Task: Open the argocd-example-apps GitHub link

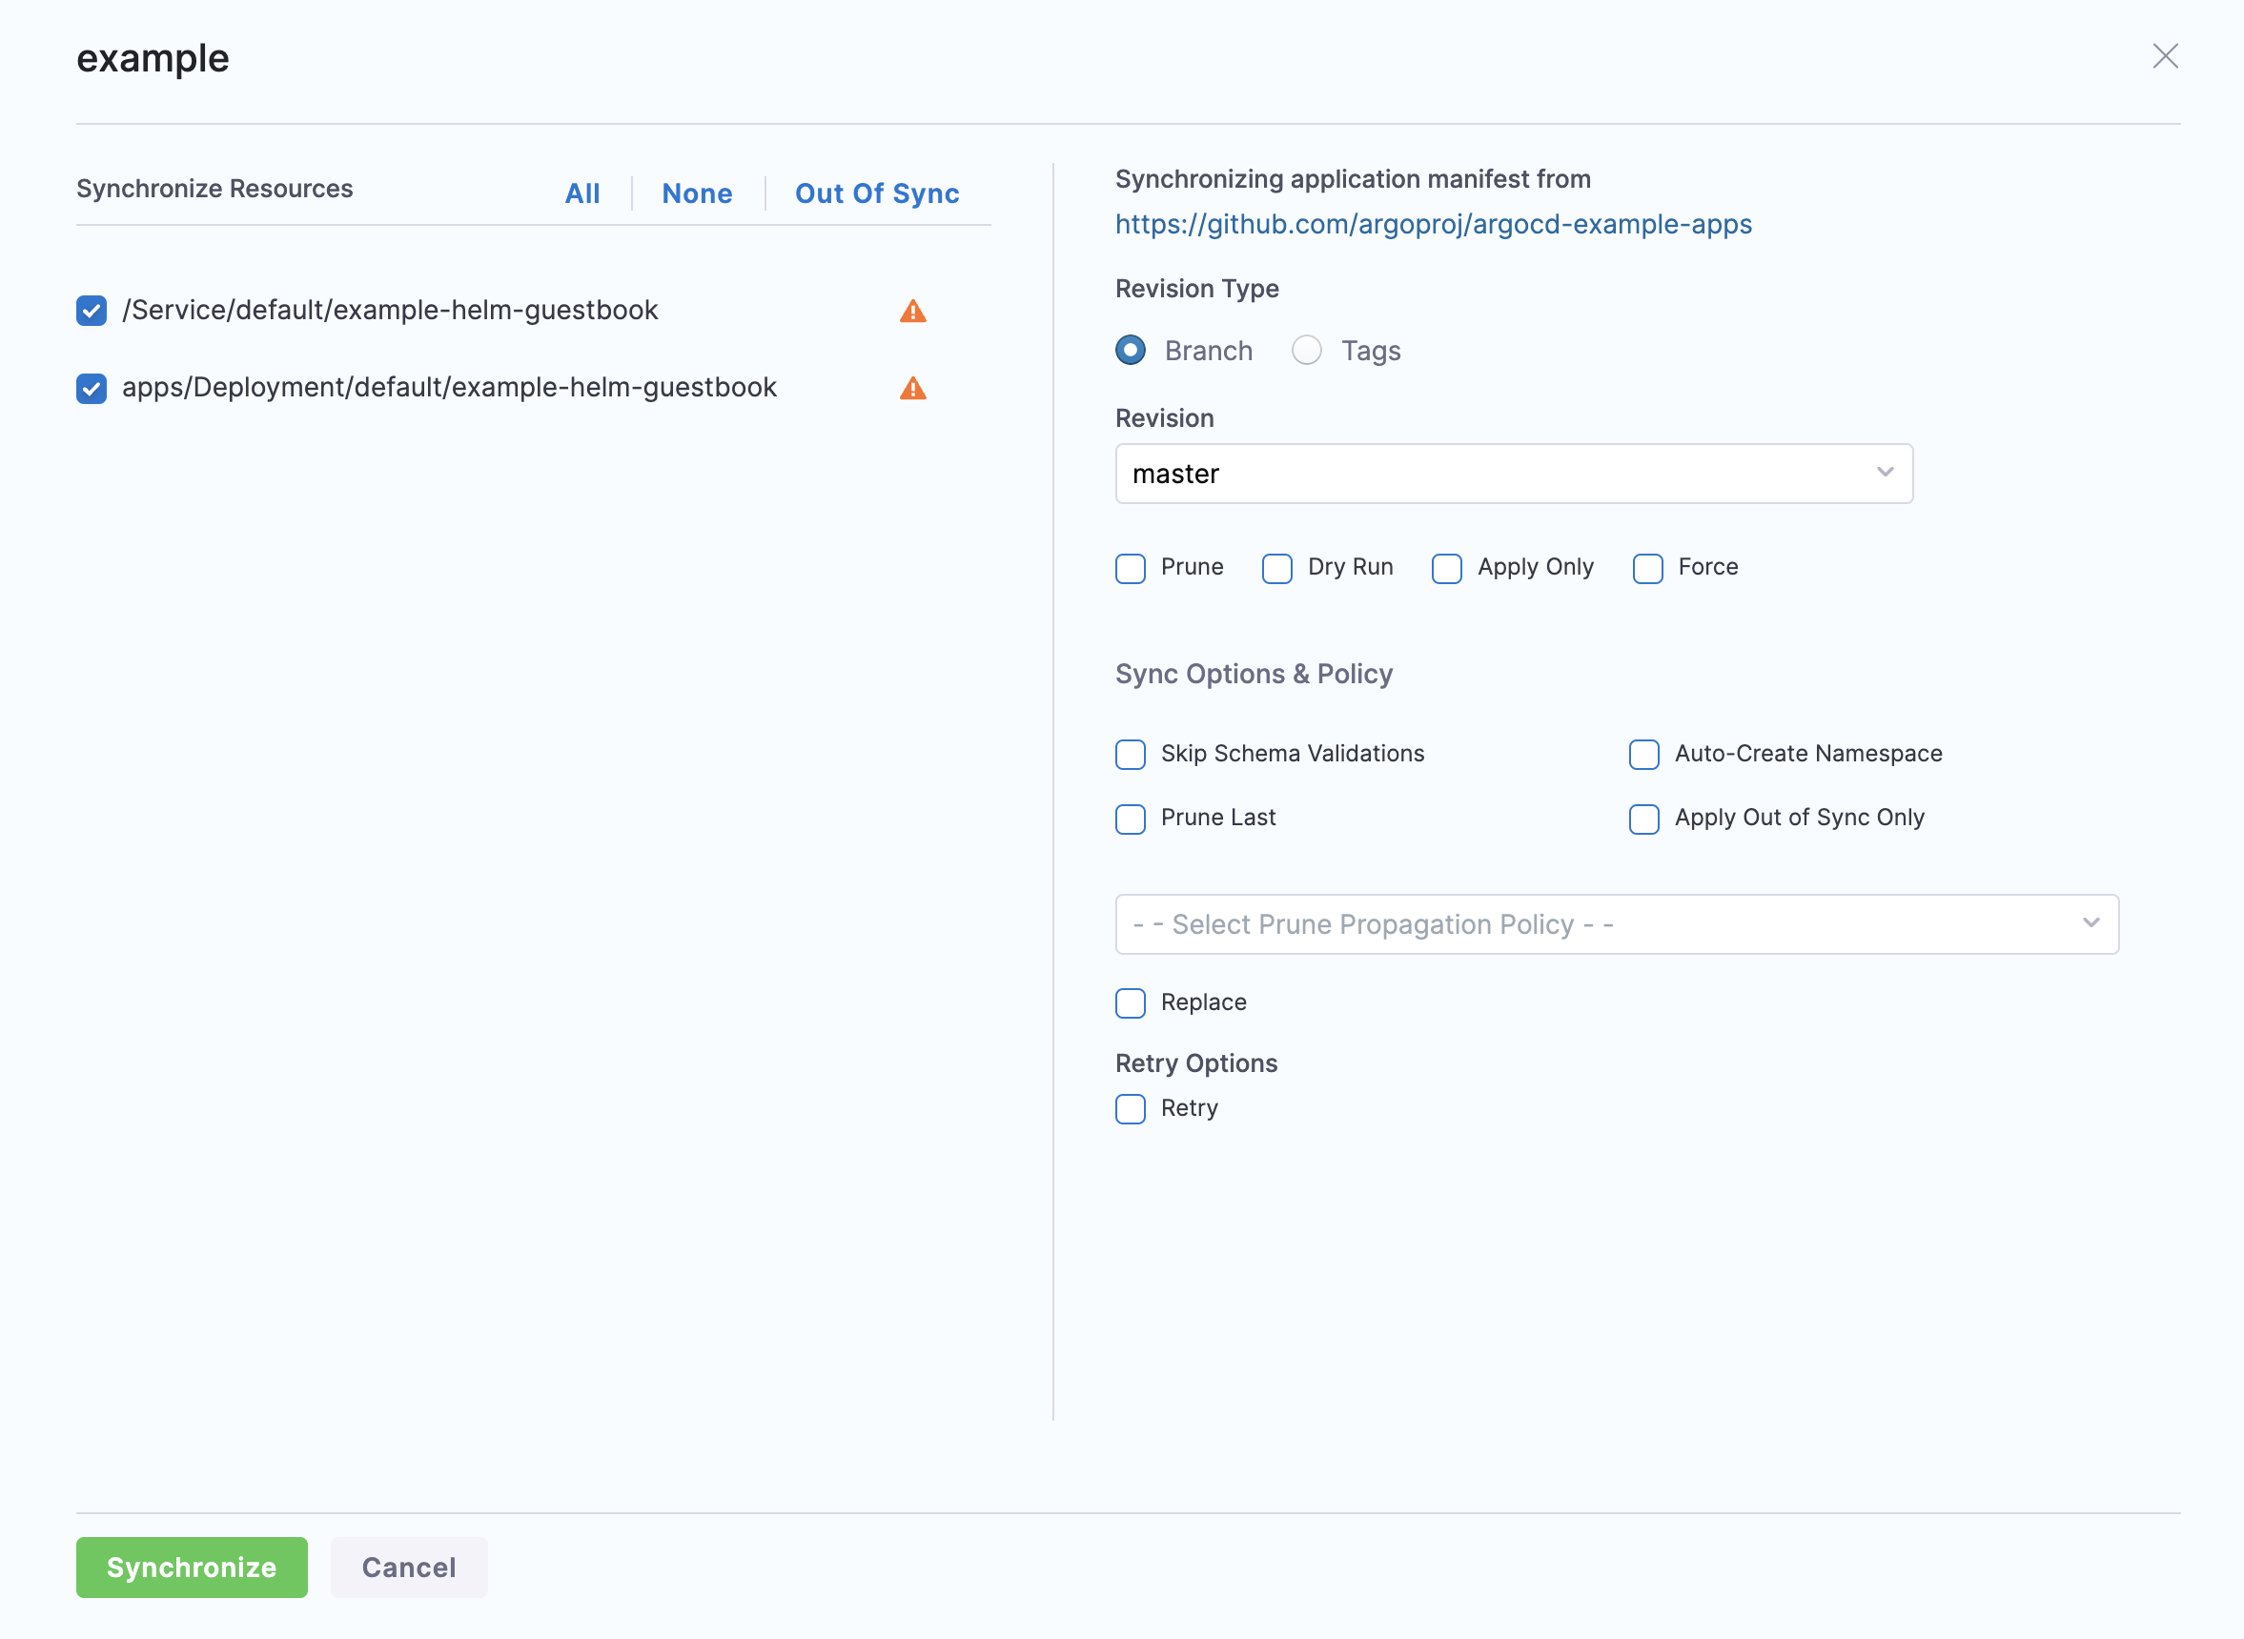Action: pyautogui.click(x=1433, y=224)
